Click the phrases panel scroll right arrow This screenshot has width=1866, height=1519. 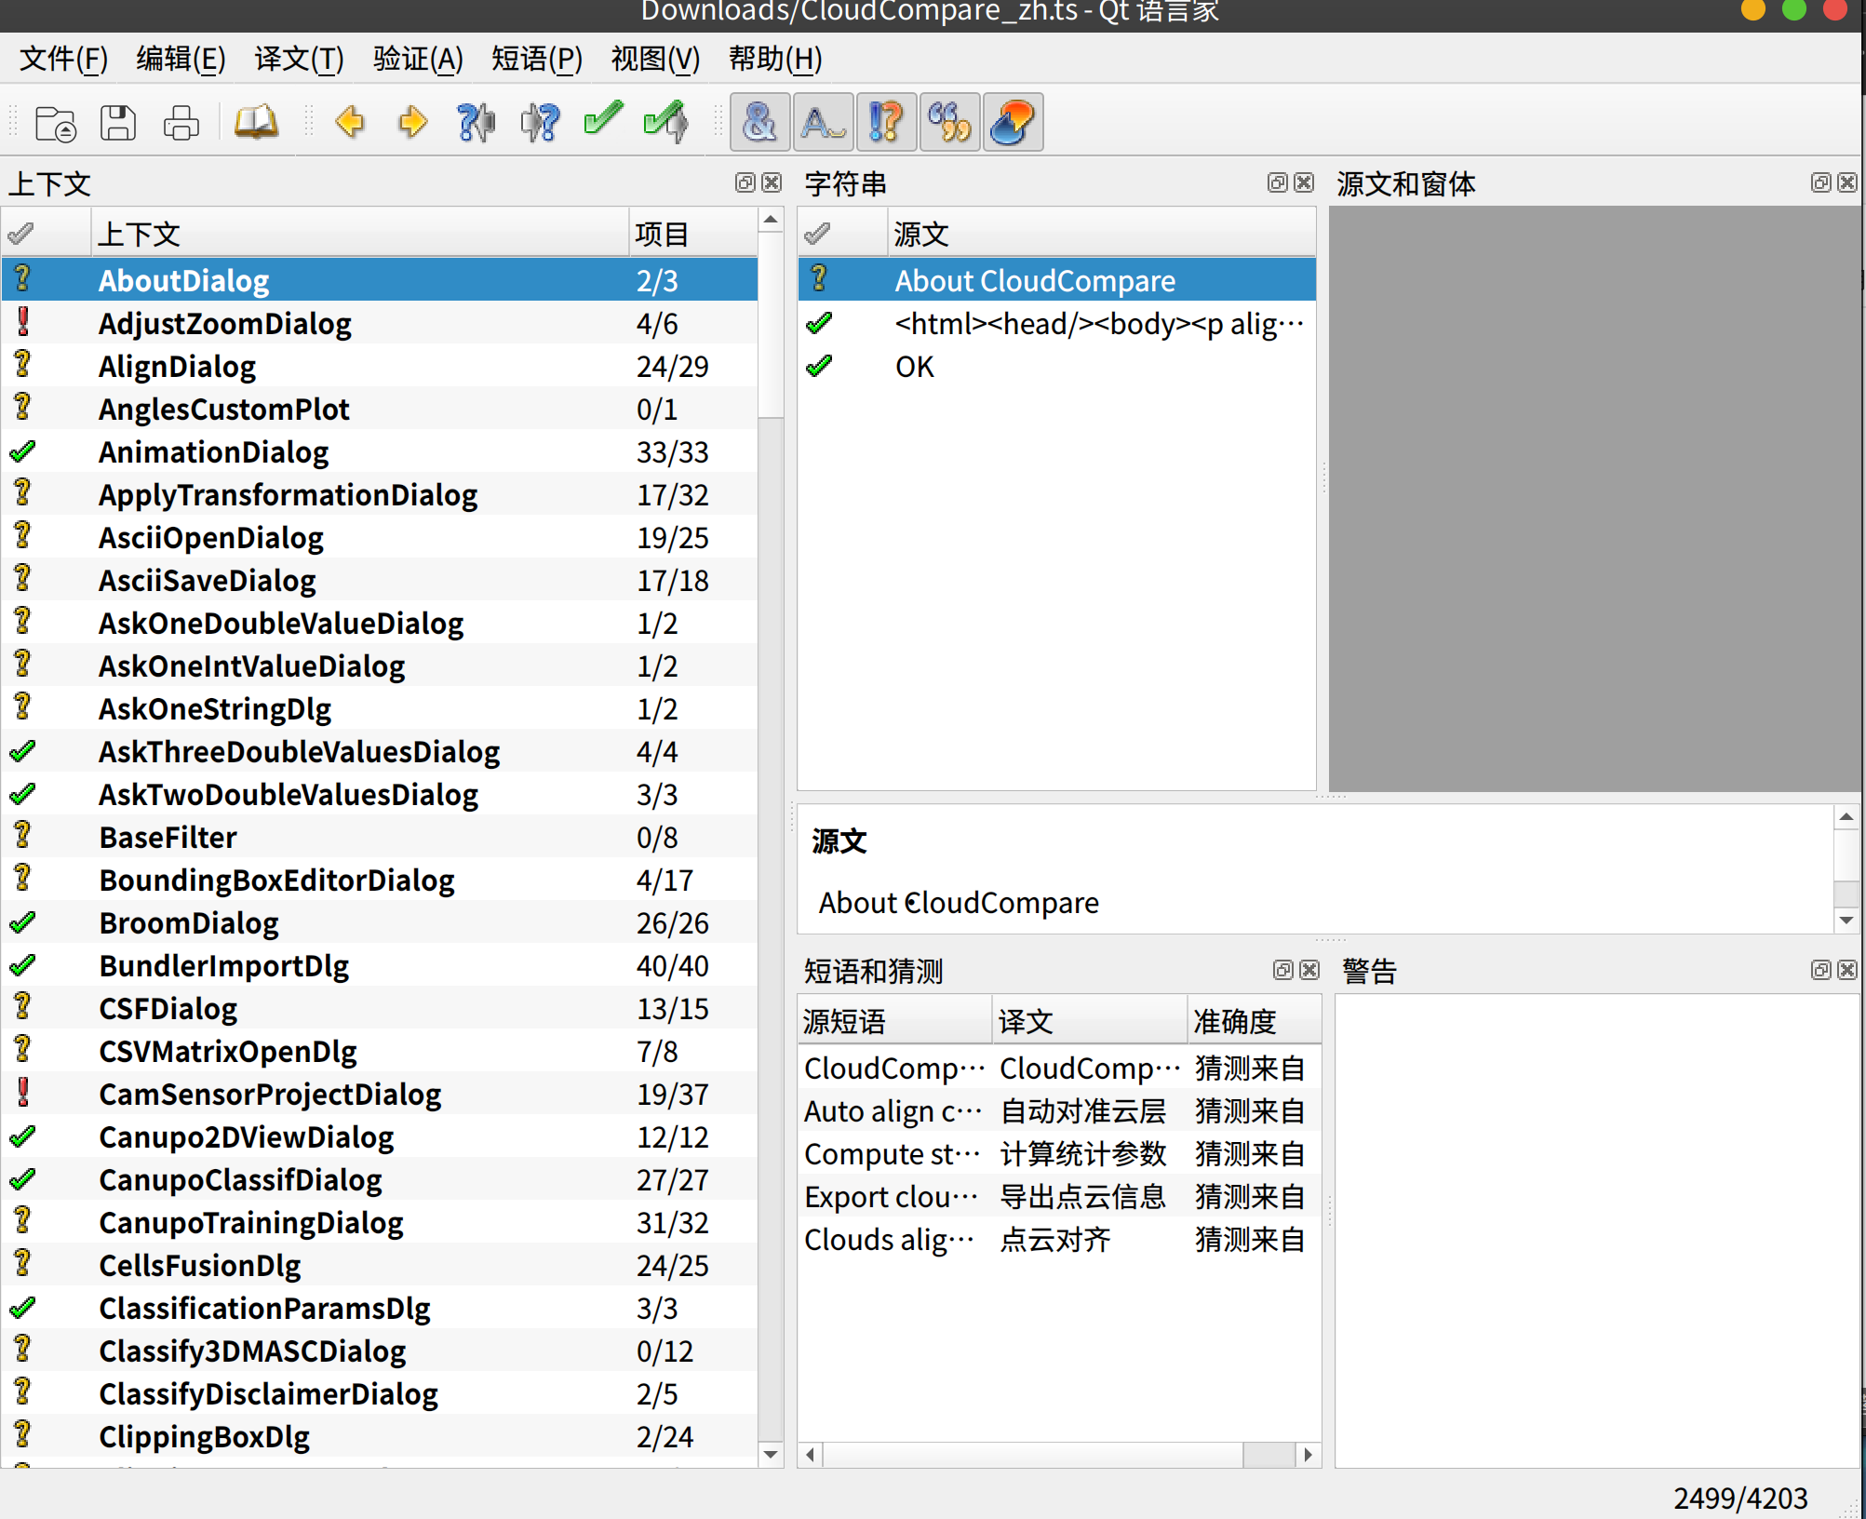pyautogui.click(x=1309, y=1455)
